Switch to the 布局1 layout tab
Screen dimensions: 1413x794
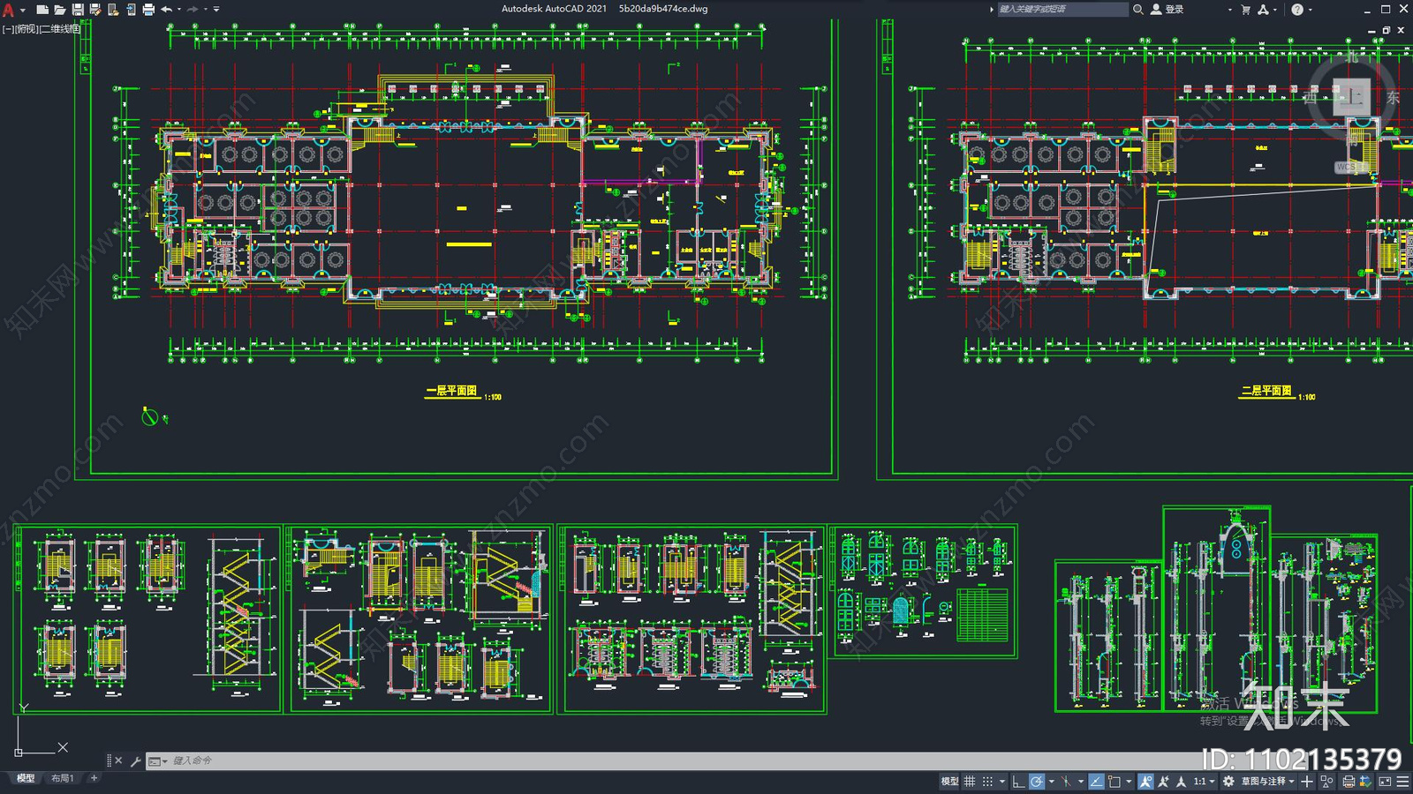[62, 778]
